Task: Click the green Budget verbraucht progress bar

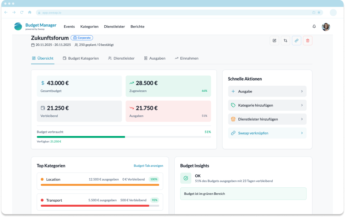Action: click(x=80, y=137)
